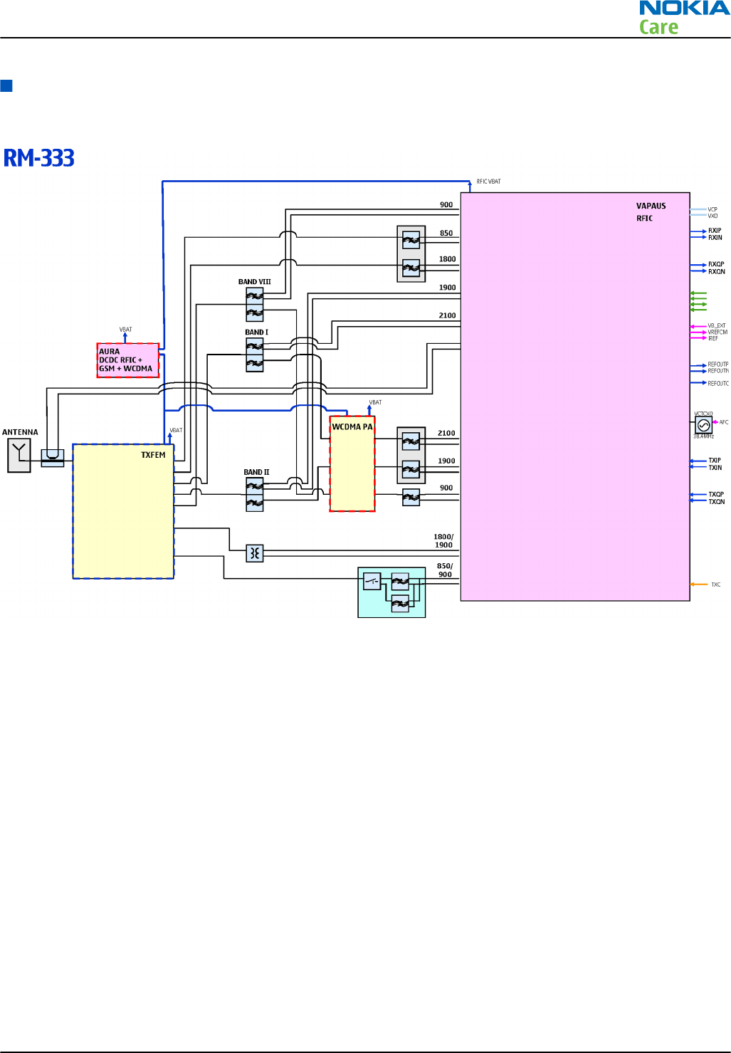Screen dimensions: 731x1053
Task: Select the 1800 band label
Action: pyautogui.click(x=448, y=259)
